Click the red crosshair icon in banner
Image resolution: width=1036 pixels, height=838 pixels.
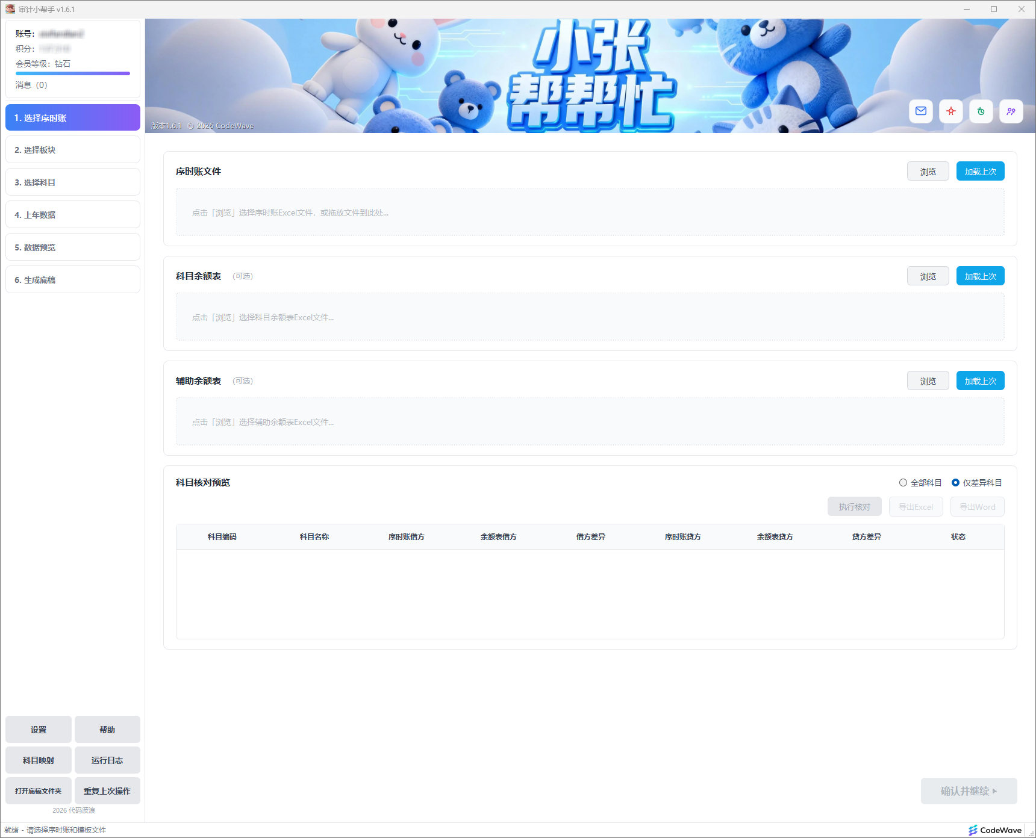(x=950, y=111)
